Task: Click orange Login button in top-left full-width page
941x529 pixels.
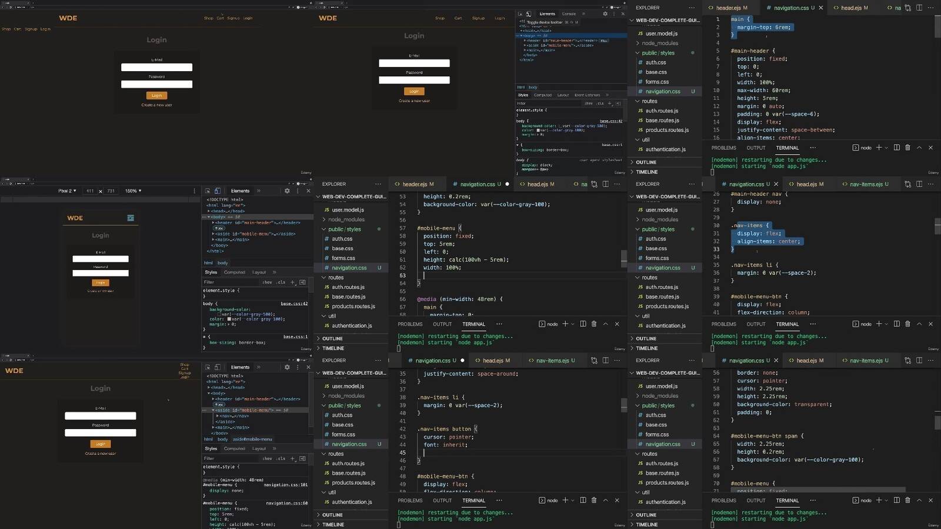Action: tap(156, 95)
